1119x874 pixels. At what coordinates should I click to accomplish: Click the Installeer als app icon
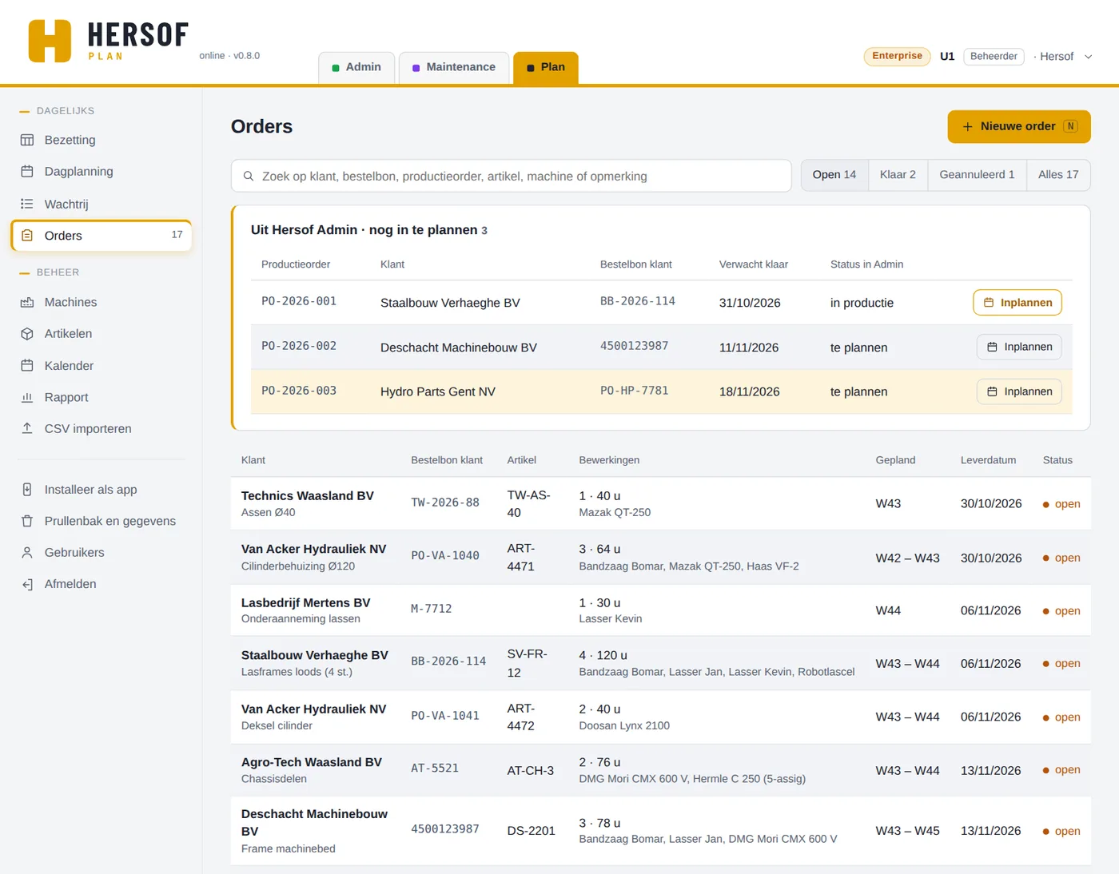pyautogui.click(x=27, y=490)
